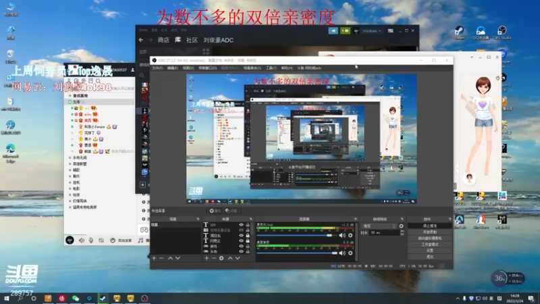
Task: Toggle lock on 视频采集设备 source
Action: (x=248, y=230)
